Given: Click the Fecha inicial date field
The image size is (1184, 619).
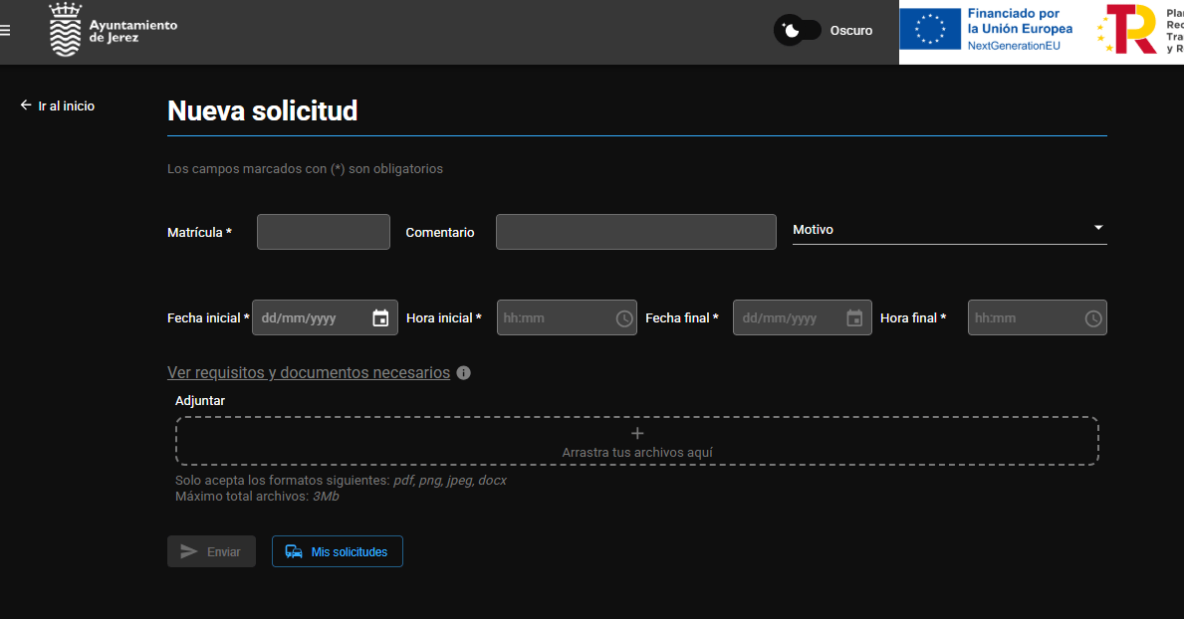Looking at the screenshot, I should click(311, 318).
